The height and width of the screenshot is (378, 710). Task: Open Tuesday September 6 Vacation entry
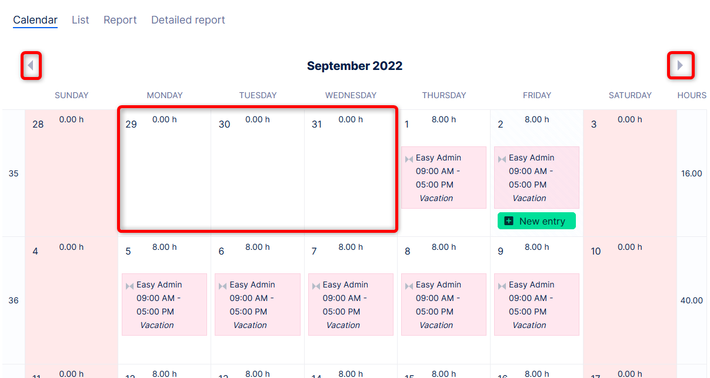(x=258, y=305)
